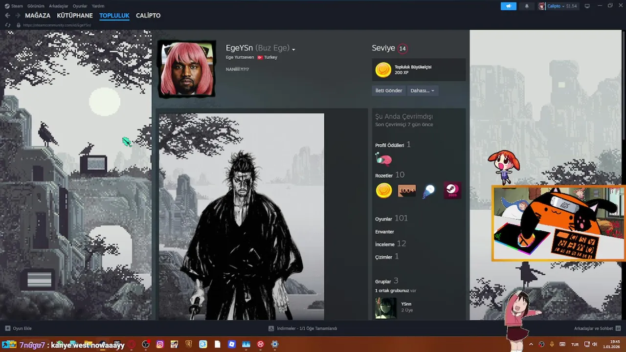Click the İleti Gönder button
This screenshot has height=352, width=626.
pos(388,90)
